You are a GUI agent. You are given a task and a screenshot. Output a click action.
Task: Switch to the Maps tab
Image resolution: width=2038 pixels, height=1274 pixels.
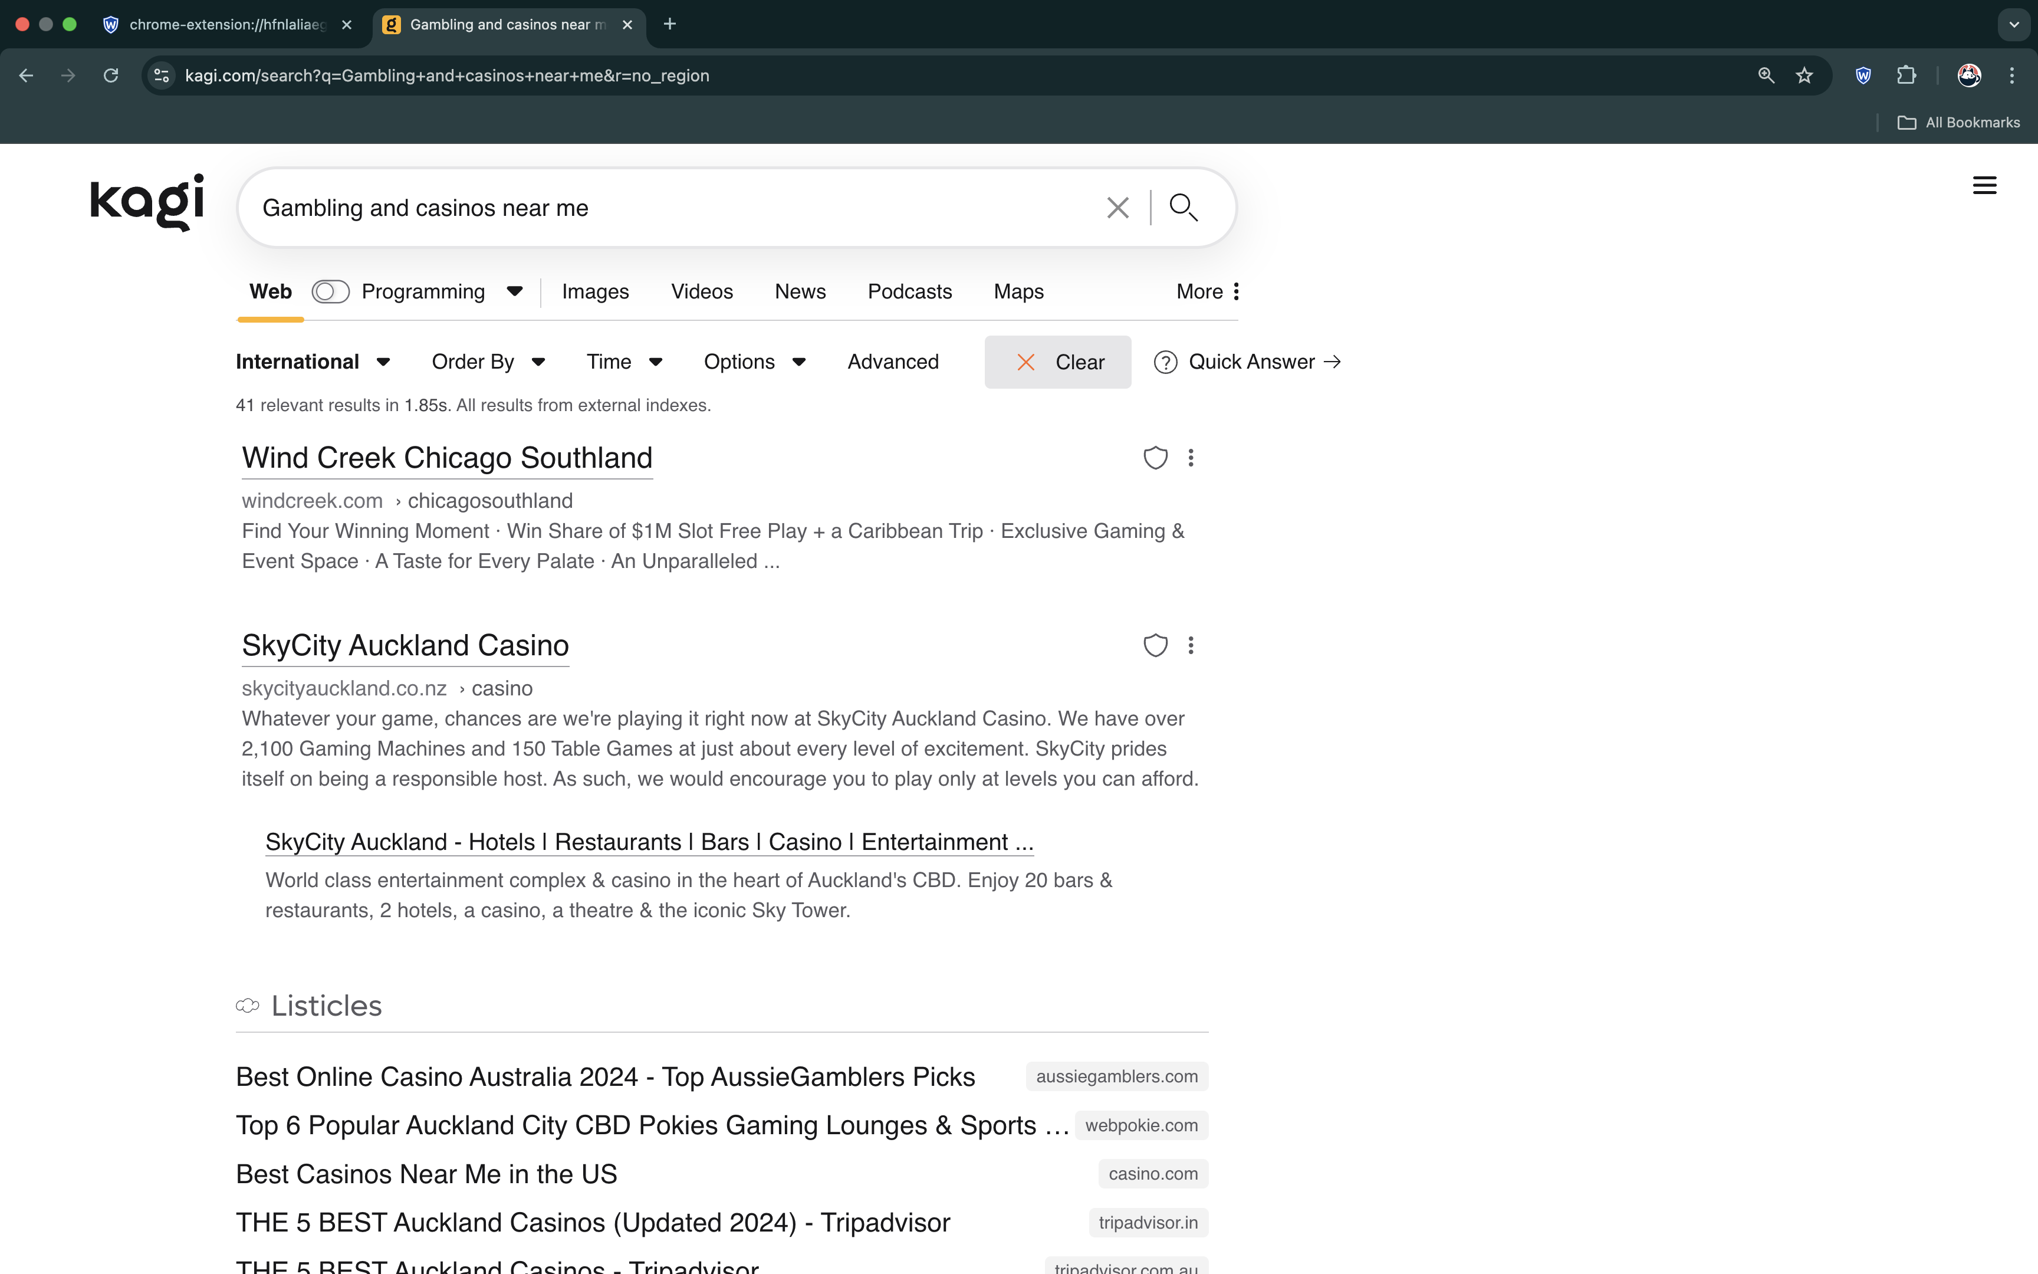(1018, 291)
